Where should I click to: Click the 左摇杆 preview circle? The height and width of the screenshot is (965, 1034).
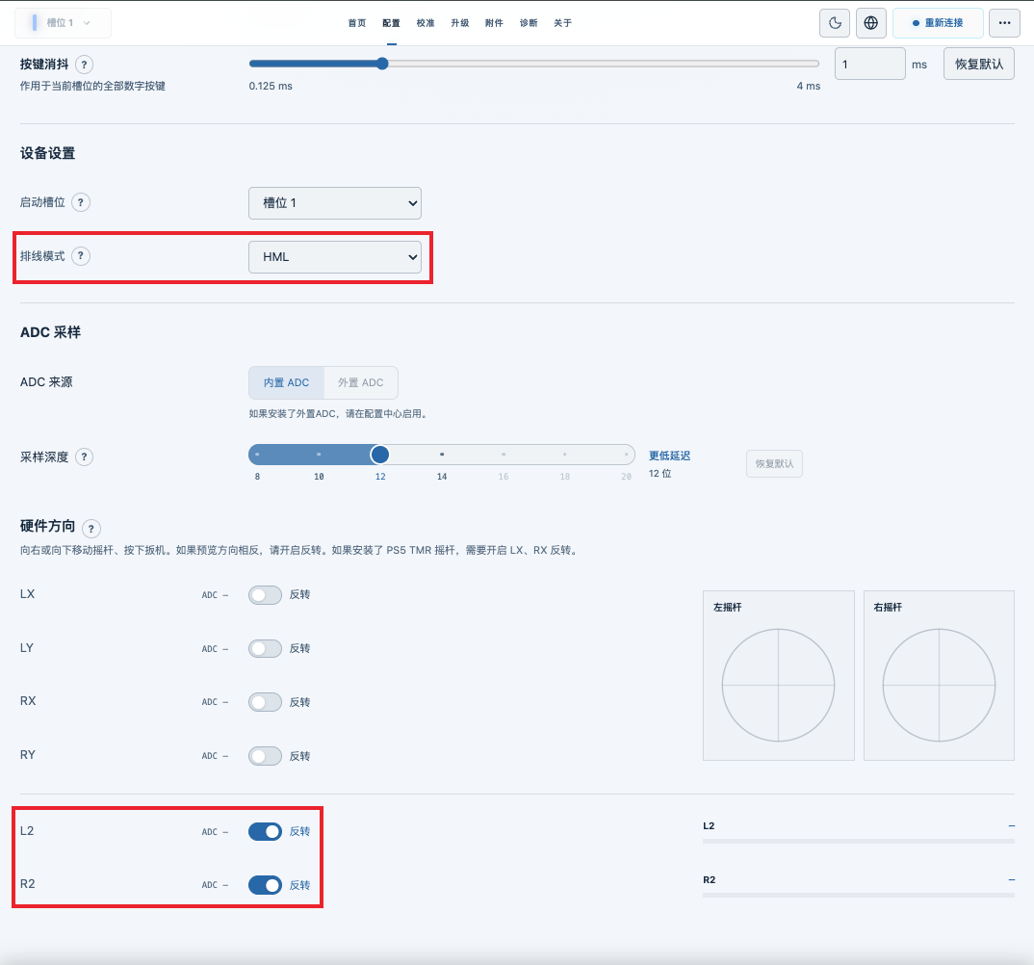click(778, 686)
